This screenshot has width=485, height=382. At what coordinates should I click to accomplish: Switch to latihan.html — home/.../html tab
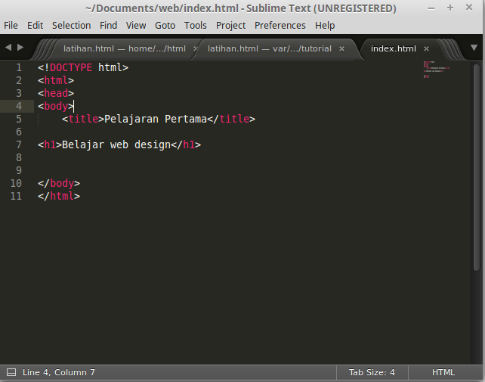[125, 48]
